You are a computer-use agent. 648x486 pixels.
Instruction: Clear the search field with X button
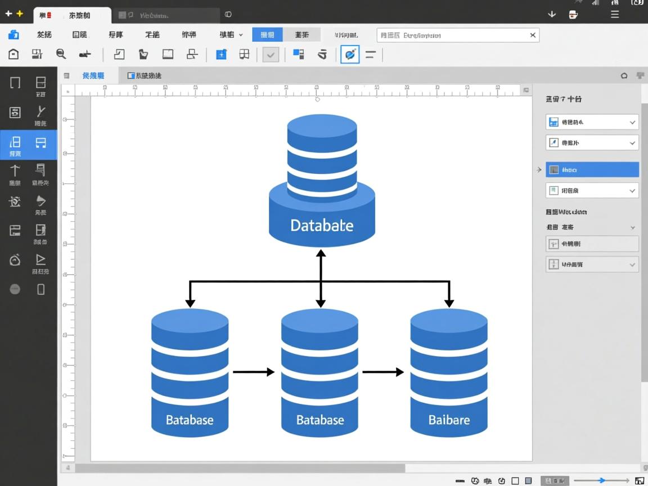point(533,35)
